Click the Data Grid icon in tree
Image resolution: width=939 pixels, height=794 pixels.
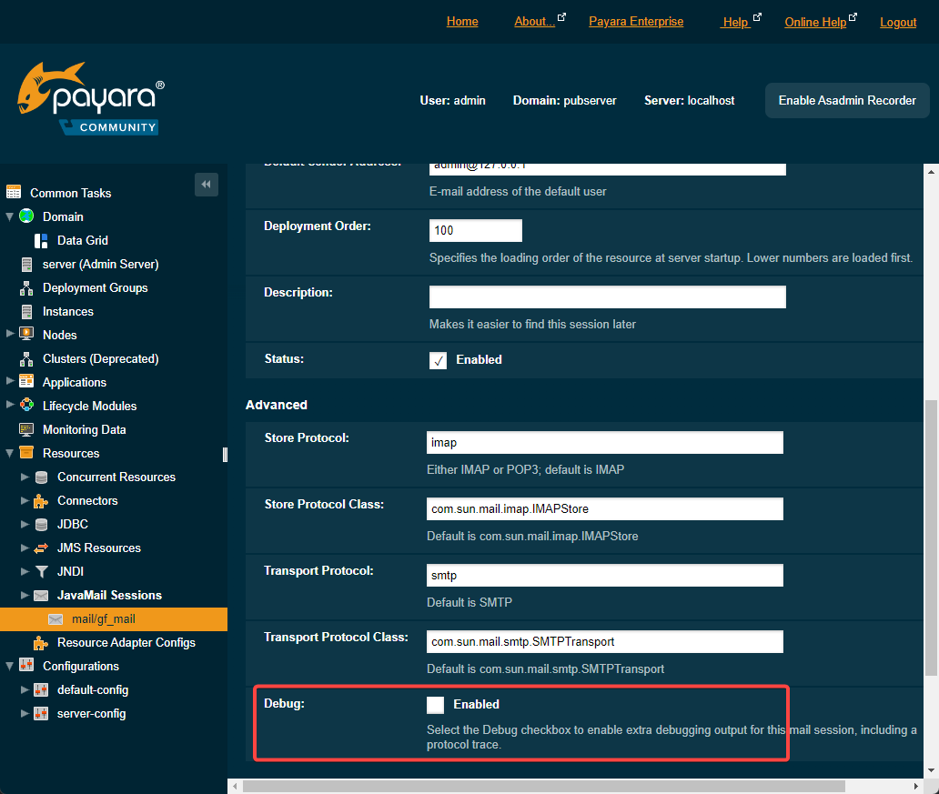click(41, 240)
